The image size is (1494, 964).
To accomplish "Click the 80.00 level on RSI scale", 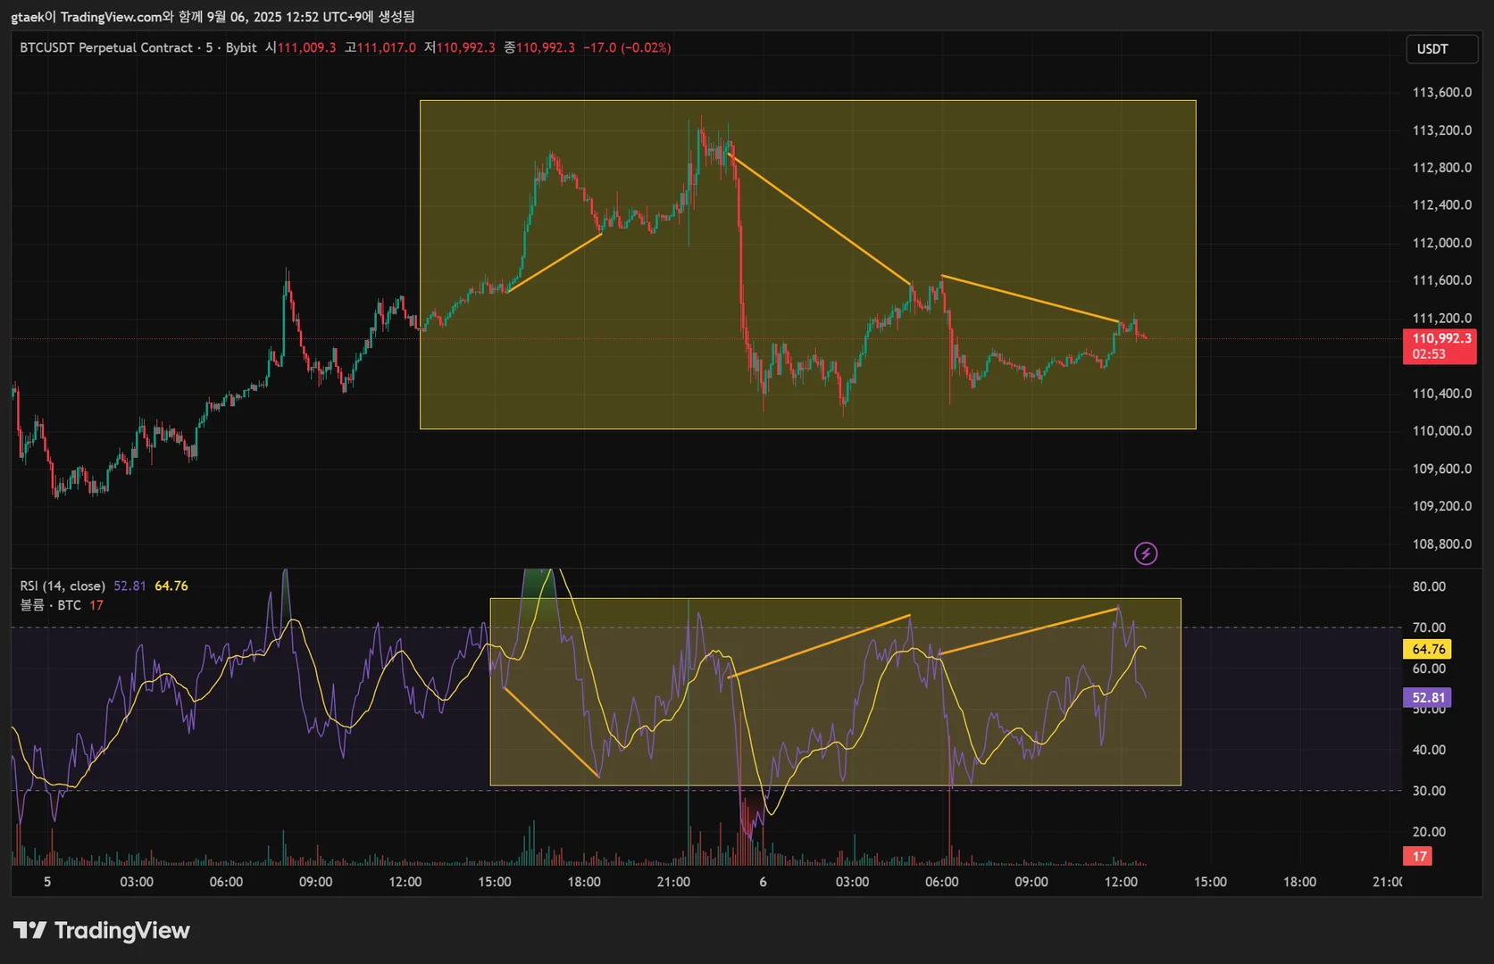I will 1429,586.
